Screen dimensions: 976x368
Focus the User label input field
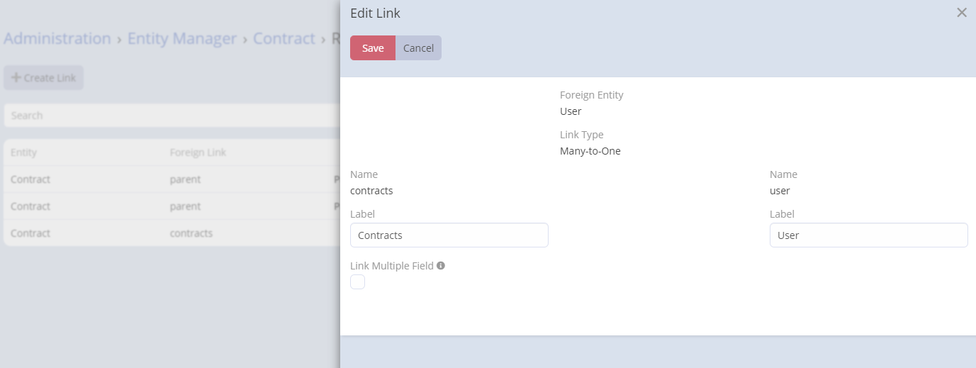pyautogui.click(x=868, y=235)
